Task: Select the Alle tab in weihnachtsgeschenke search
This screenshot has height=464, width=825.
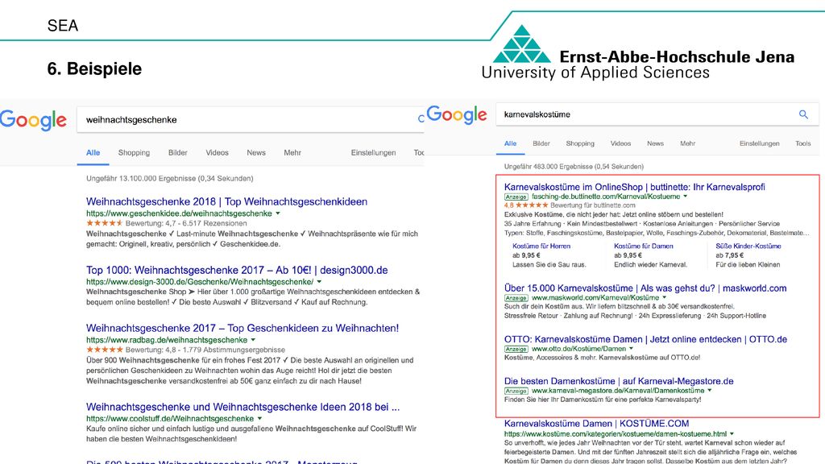Action: (93, 152)
